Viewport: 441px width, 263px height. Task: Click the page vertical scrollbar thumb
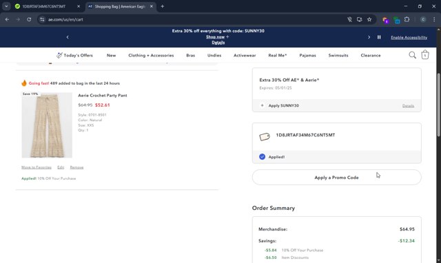click(x=438, y=105)
